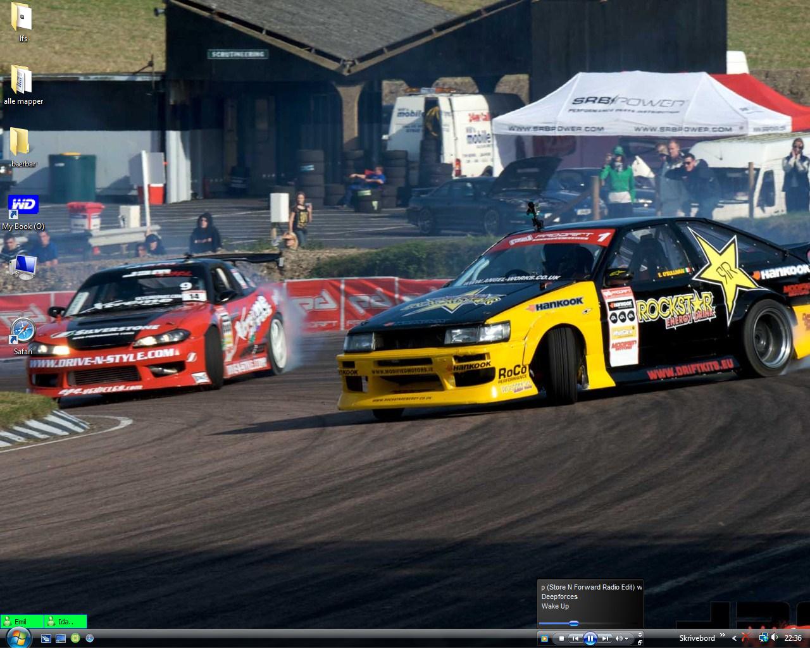Click Store N Forward Radio Edit text
This screenshot has width=810, height=649.
point(590,588)
